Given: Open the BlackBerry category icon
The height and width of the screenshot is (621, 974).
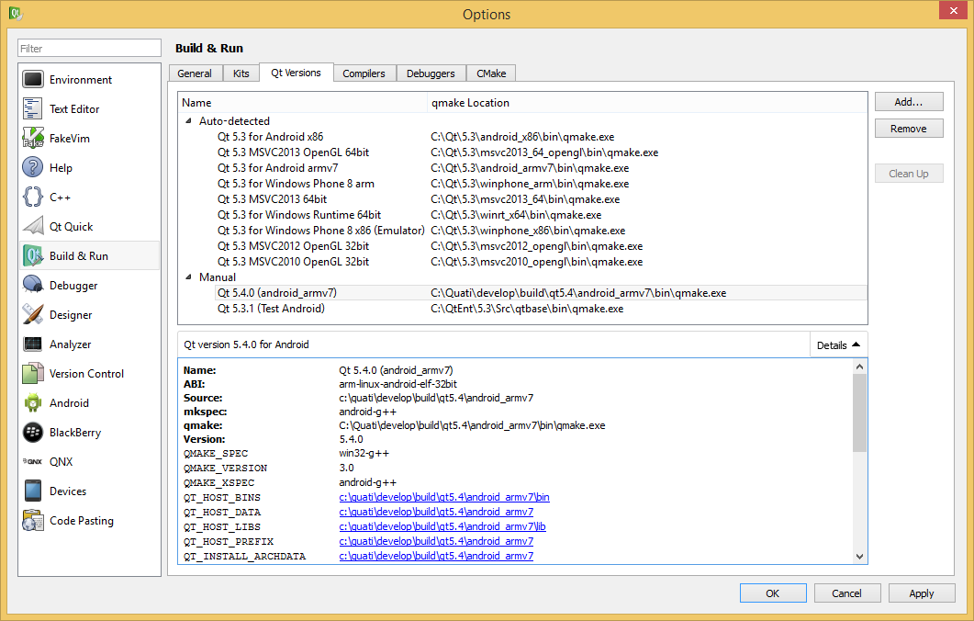Looking at the screenshot, I should click(33, 433).
